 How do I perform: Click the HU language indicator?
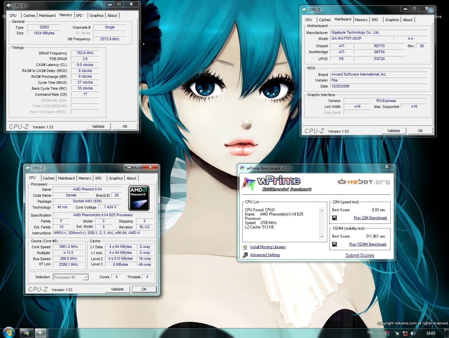pyautogui.click(x=370, y=333)
